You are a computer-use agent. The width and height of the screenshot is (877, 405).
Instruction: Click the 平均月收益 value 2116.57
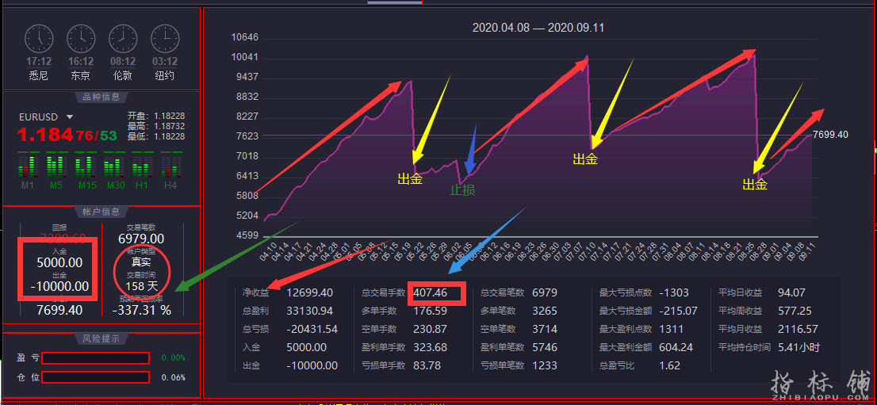point(798,330)
